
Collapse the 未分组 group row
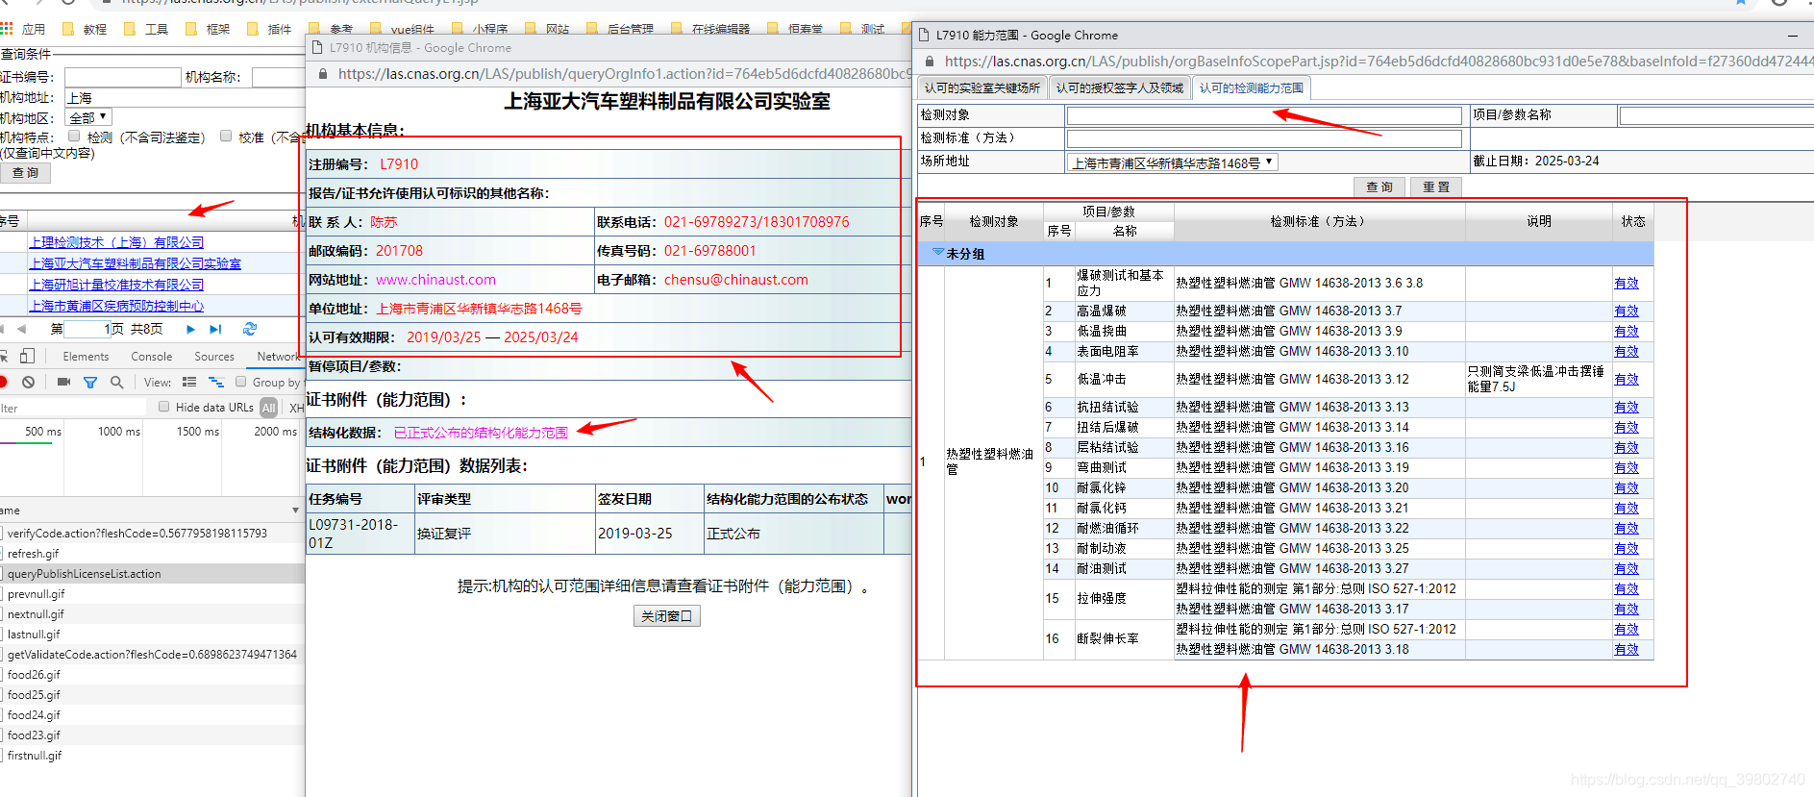pyautogui.click(x=938, y=253)
